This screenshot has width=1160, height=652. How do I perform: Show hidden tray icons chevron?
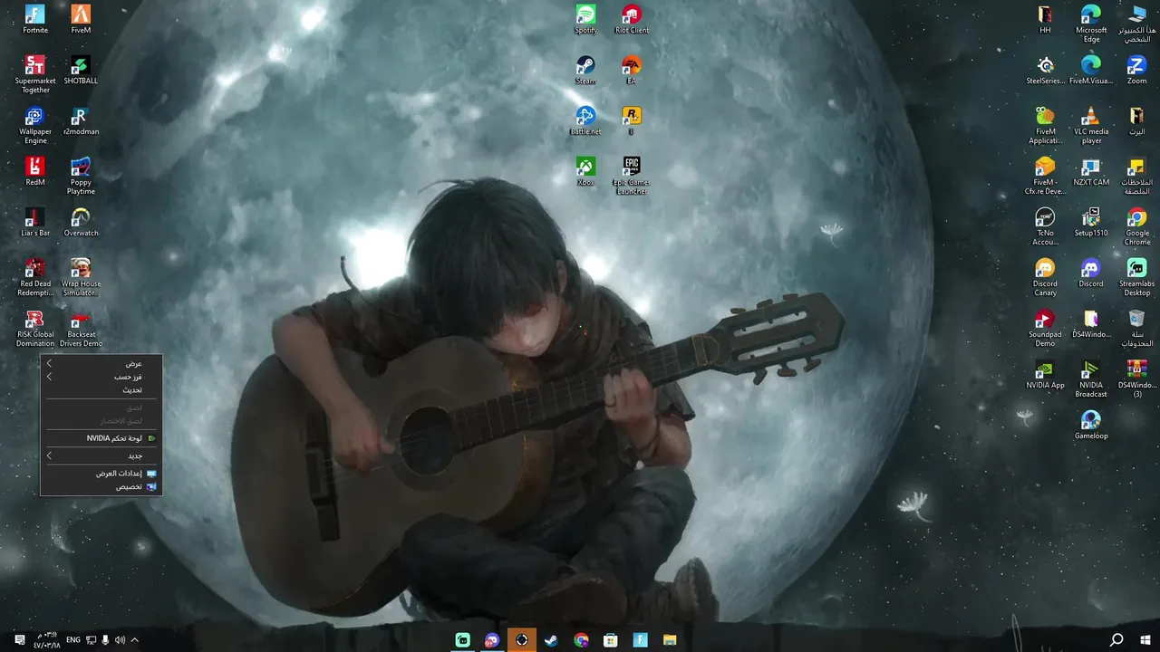134,640
